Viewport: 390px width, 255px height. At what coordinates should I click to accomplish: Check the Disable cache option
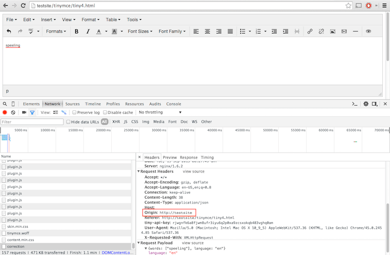tap(105, 112)
